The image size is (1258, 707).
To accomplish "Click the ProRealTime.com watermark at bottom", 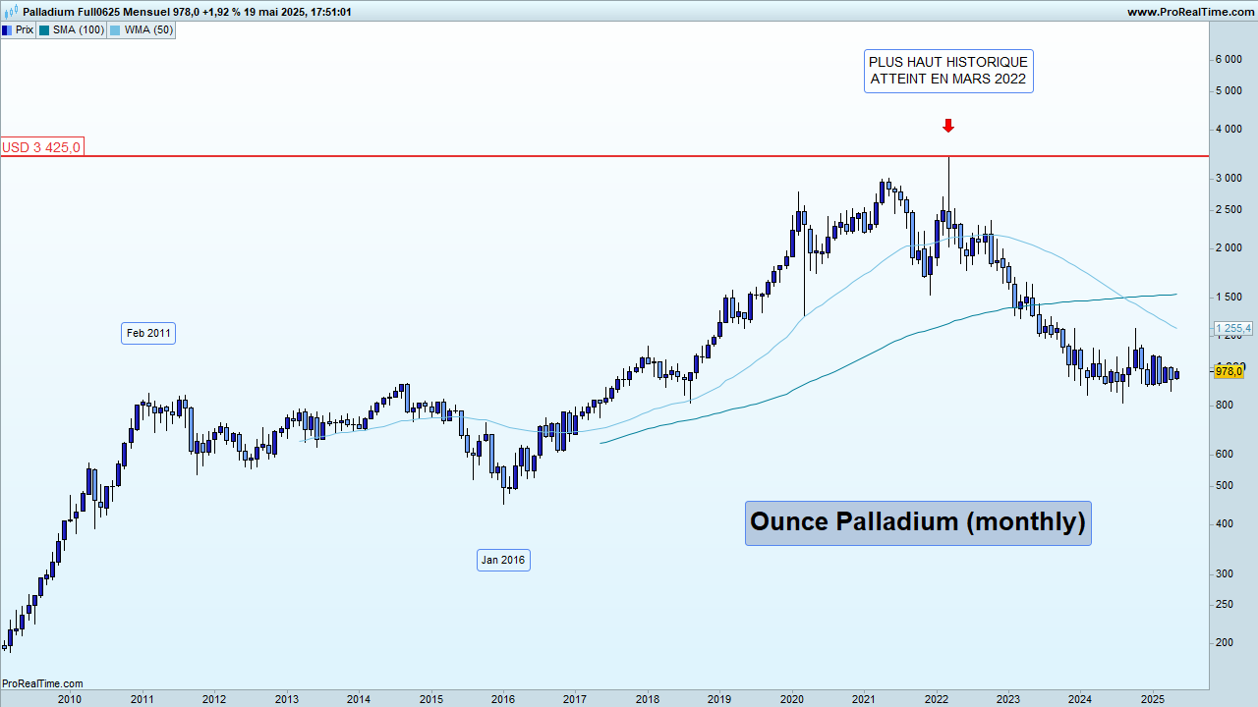I will [42, 683].
